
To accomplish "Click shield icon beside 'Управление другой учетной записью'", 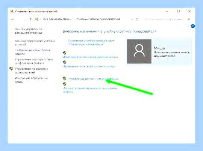I will pyautogui.click(x=65, y=78).
